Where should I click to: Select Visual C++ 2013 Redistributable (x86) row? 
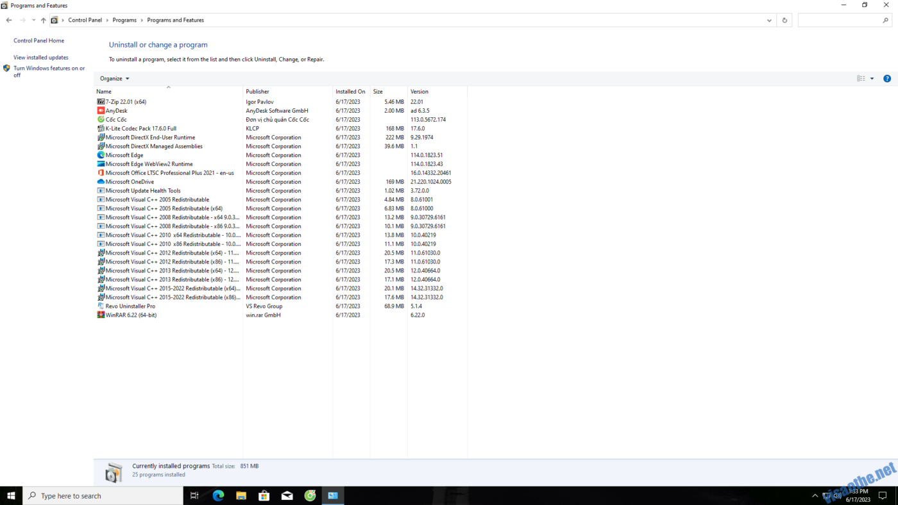(280, 279)
